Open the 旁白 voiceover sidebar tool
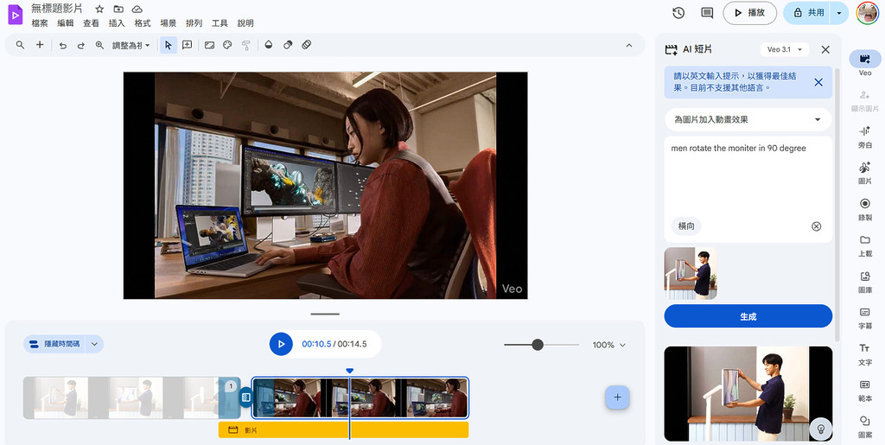 click(x=864, y=137)
